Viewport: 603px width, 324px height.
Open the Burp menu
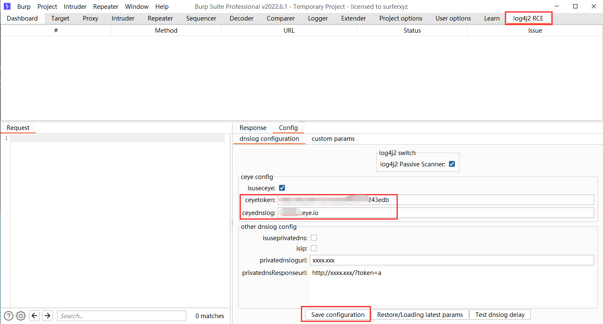coord(24,6)
